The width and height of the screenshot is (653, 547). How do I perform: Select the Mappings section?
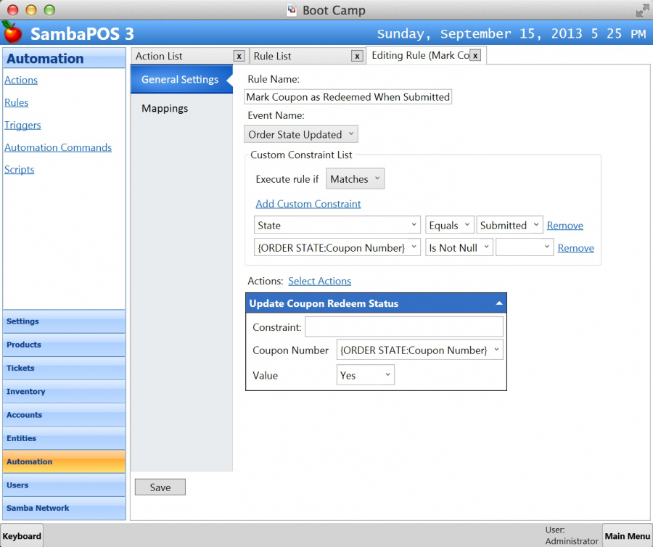click(165, 108)
